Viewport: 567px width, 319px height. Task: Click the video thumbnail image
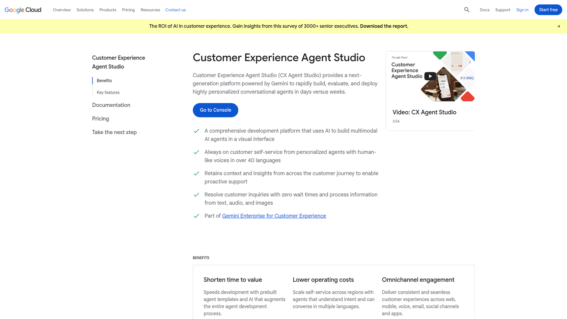point(430,76)
